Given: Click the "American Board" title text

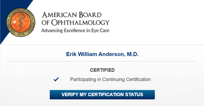Looking at the screenshot, I should pyautogui.click(x=72, y=15).
